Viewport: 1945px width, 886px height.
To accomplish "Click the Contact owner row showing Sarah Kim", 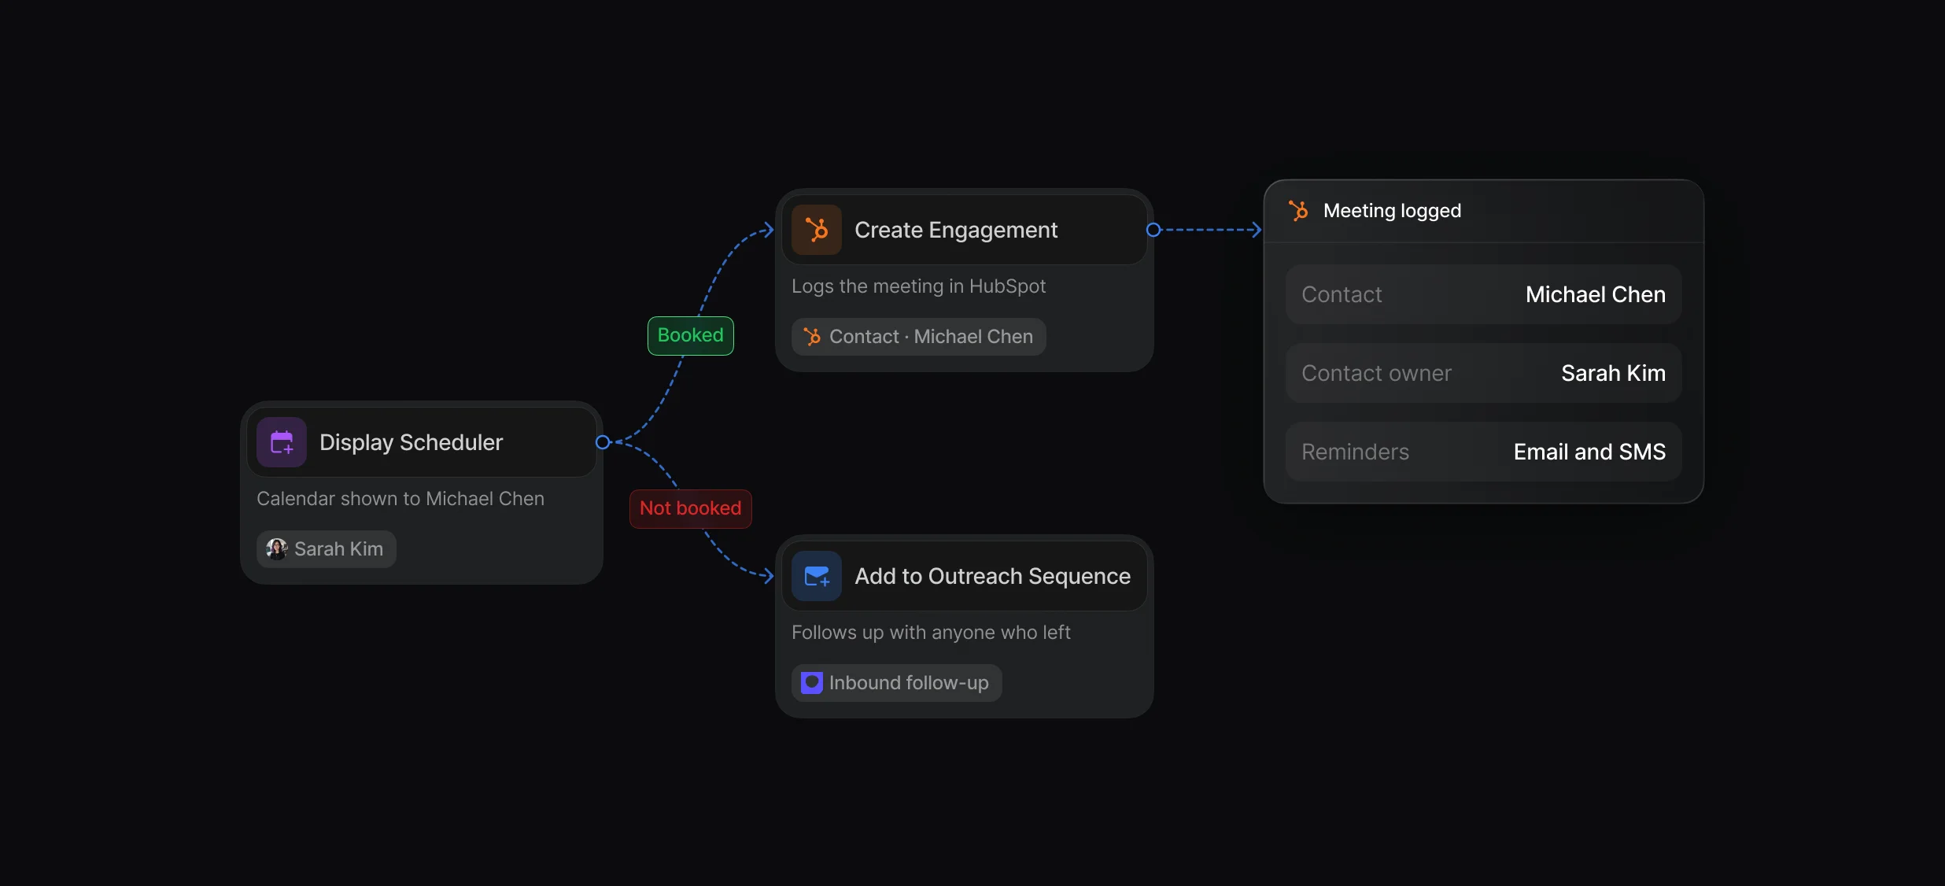I will 1484,373.
